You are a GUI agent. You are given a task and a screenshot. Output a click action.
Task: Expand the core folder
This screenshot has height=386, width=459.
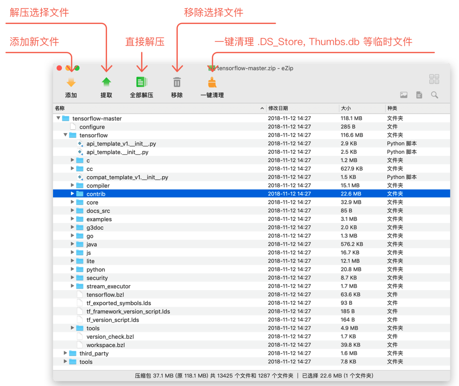tap(72, 202)
